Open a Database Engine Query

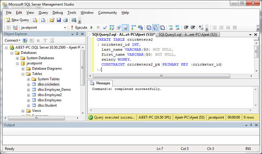tap(35, 20)
